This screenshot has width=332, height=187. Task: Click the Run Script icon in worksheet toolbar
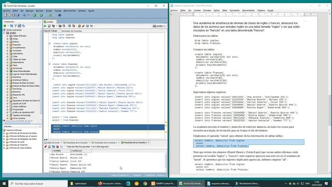click(x=49, y=26)
